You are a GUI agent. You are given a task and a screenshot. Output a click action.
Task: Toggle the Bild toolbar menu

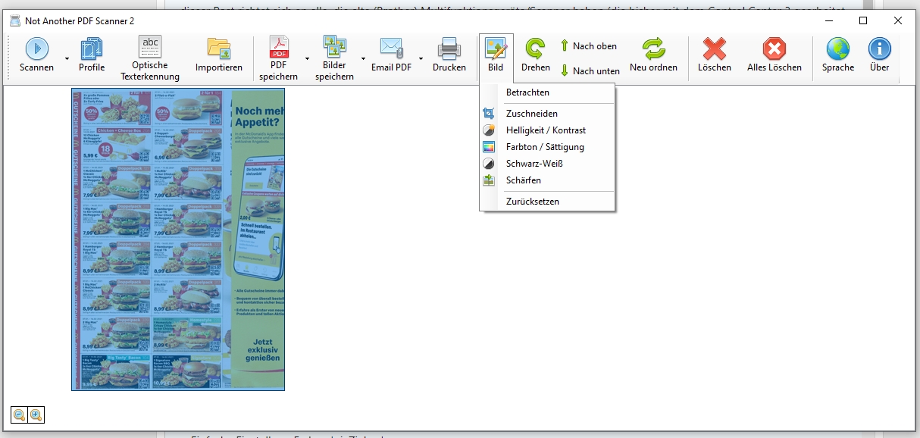point(496,56)
